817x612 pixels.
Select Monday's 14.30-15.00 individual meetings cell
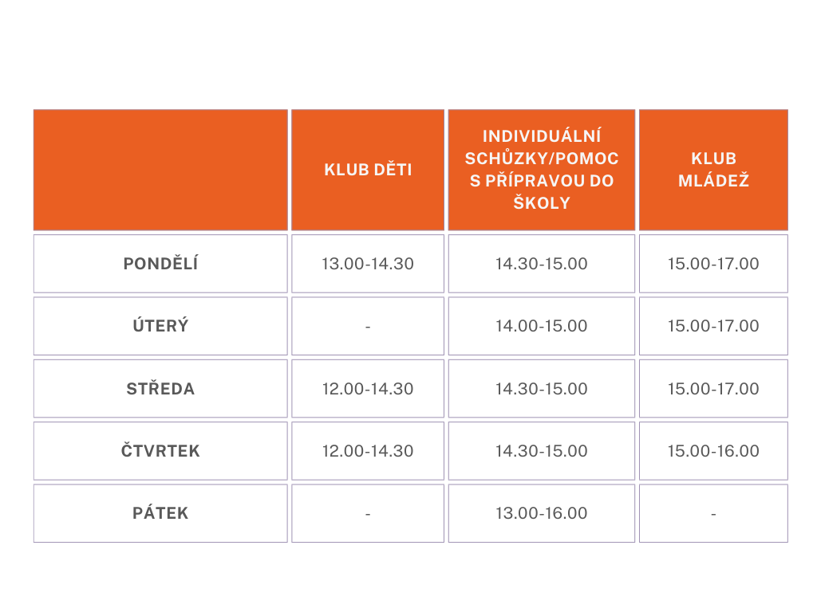542,264
